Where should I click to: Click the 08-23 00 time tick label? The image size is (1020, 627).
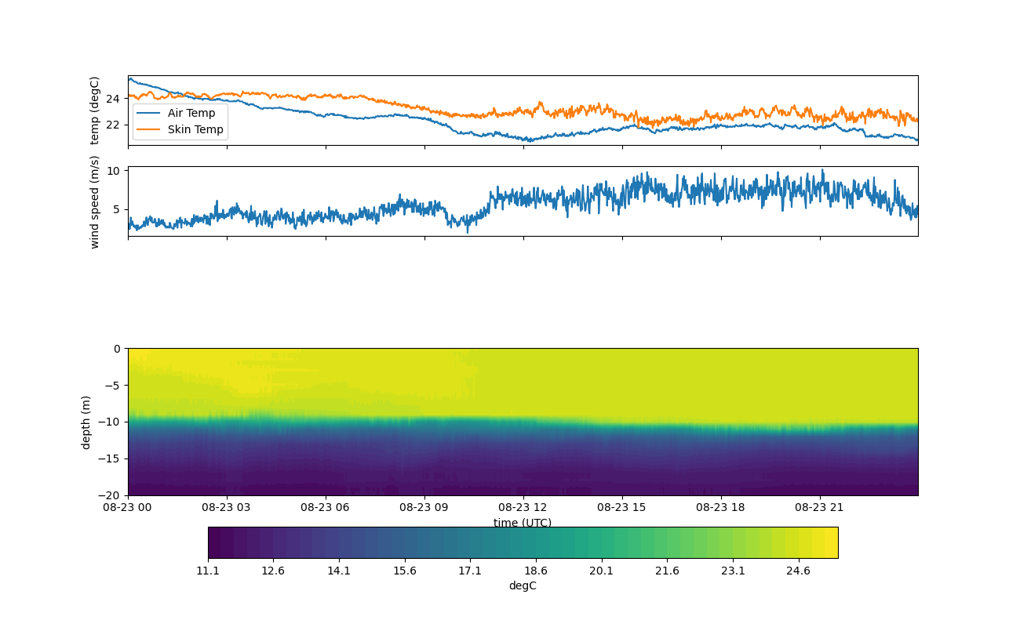[x=128, y=507]
